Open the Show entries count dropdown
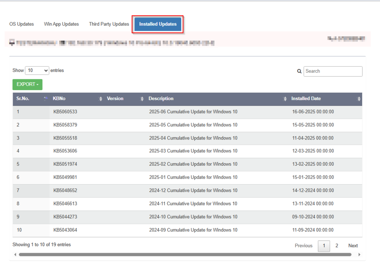Viewport: 380px width, 264px height. [x=37, y=70]
